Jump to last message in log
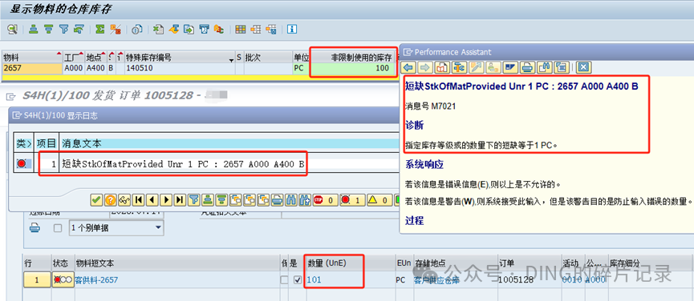The width and height of the screenshot is (694, 301). point(180,200)
